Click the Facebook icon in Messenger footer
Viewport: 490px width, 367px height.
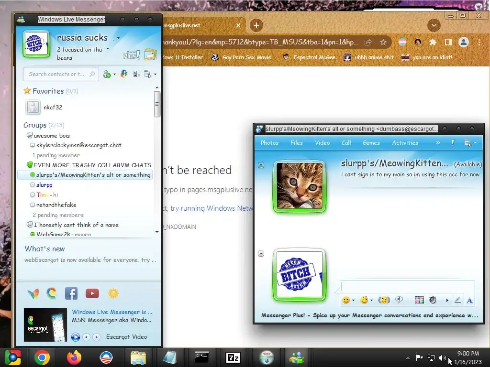[x=71, y=294]
